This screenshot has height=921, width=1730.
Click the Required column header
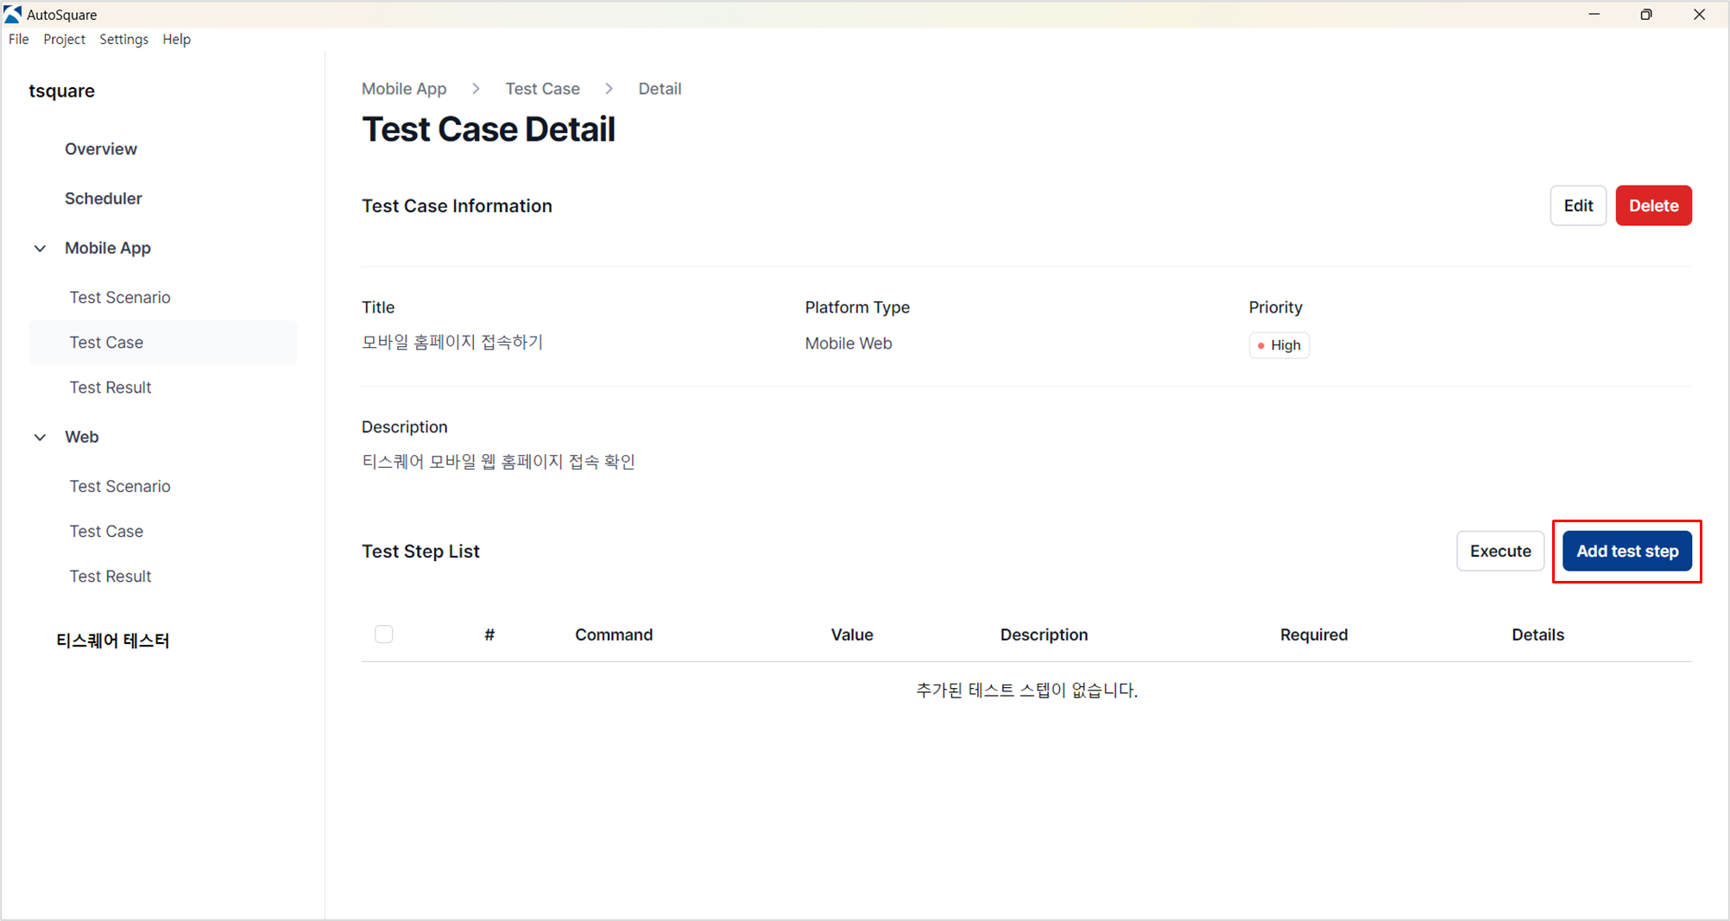click(1314, 634)
